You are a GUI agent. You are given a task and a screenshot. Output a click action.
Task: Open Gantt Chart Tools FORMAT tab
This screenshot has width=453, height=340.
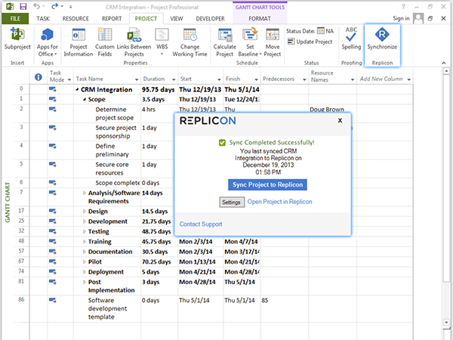pyautogui.click(x=260, y=18)
